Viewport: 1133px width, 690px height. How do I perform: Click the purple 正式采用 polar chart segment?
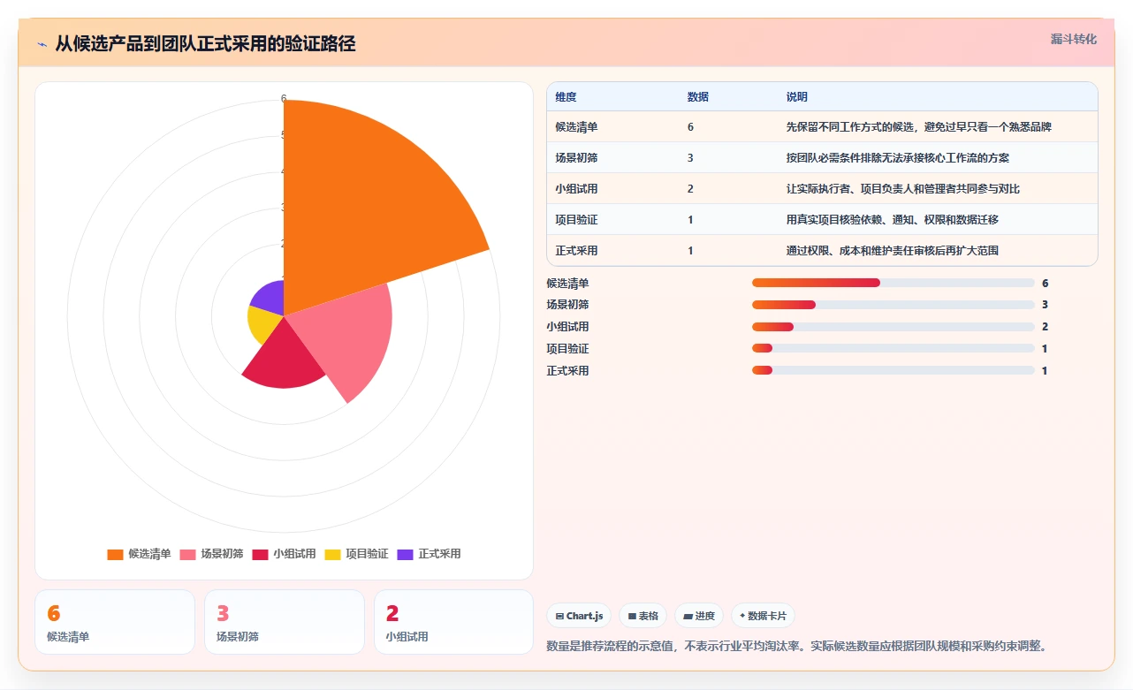point(270,299)
